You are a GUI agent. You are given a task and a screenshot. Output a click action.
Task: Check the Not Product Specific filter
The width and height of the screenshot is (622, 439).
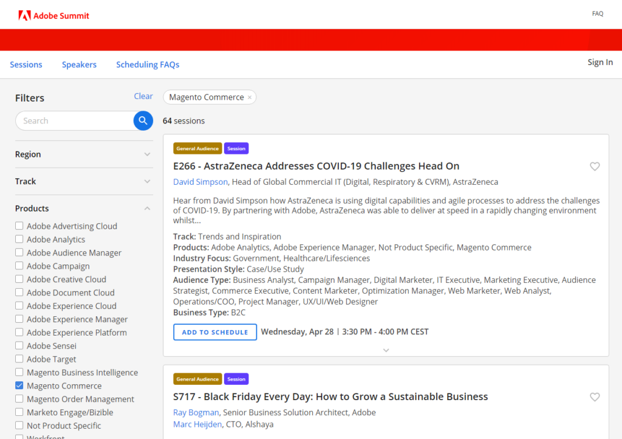(x=19, y=425)
